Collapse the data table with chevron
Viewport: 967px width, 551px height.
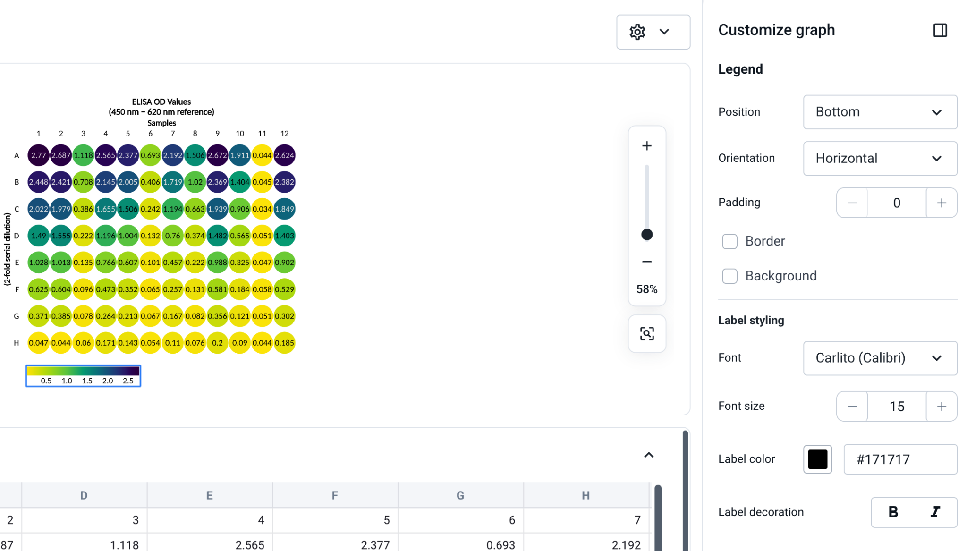pyautogui.click(x=649, y=455)
